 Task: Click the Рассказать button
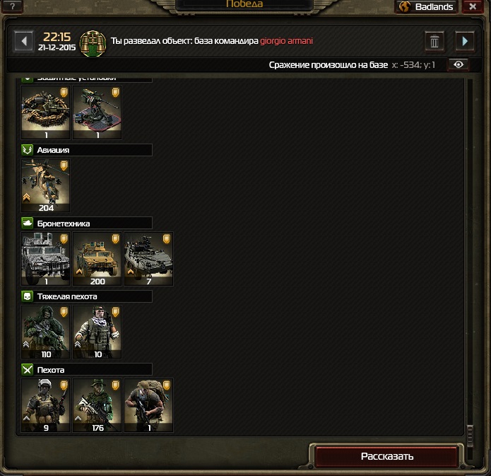[387, 456]
